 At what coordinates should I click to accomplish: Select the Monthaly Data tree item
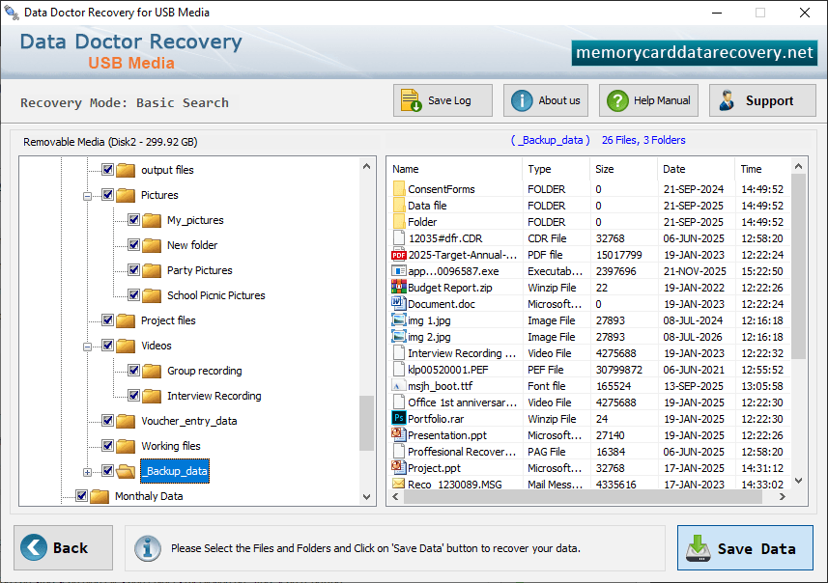point(149,496)
